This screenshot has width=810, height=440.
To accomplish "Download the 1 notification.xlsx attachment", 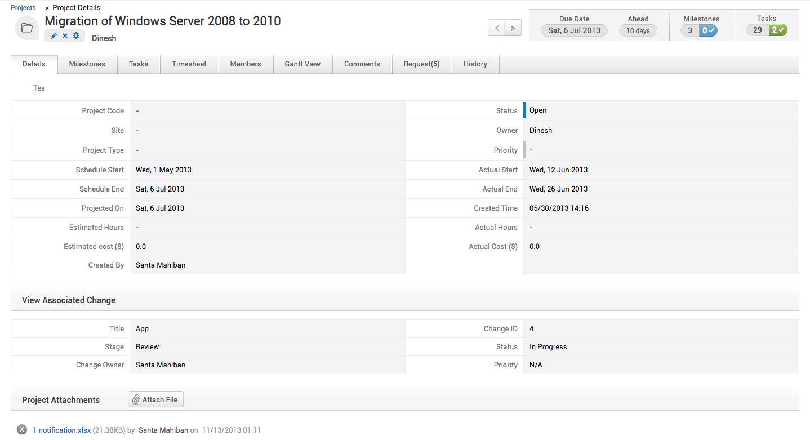I will coord(62,429).
